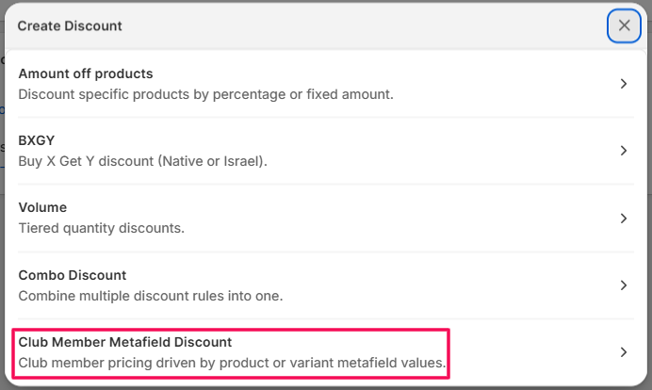Open the Amount off products chevron arrow
Image resolution: width=652 pixels, height=390 pixels.
tap(624, 84)
